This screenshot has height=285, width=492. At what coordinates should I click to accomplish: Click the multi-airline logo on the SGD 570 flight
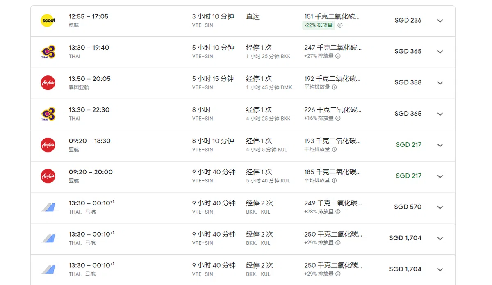[48, 207]
